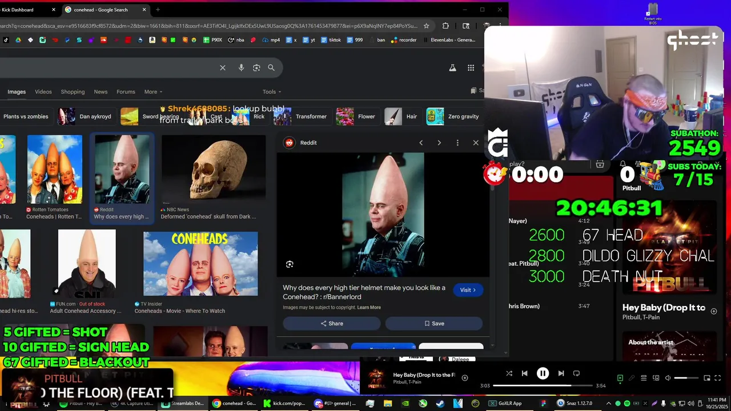731x411 pixels.
Task: Open Google Lens search by image
Action: click(256, 68)
